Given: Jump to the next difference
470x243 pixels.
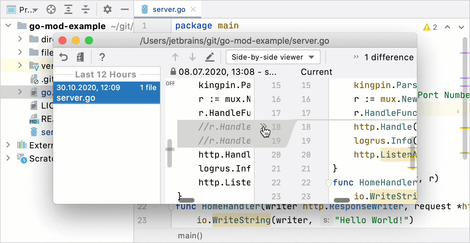Looking at the screenshot, I should (192, 57).
